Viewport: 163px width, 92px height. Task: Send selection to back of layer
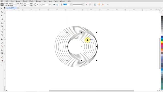103,5
